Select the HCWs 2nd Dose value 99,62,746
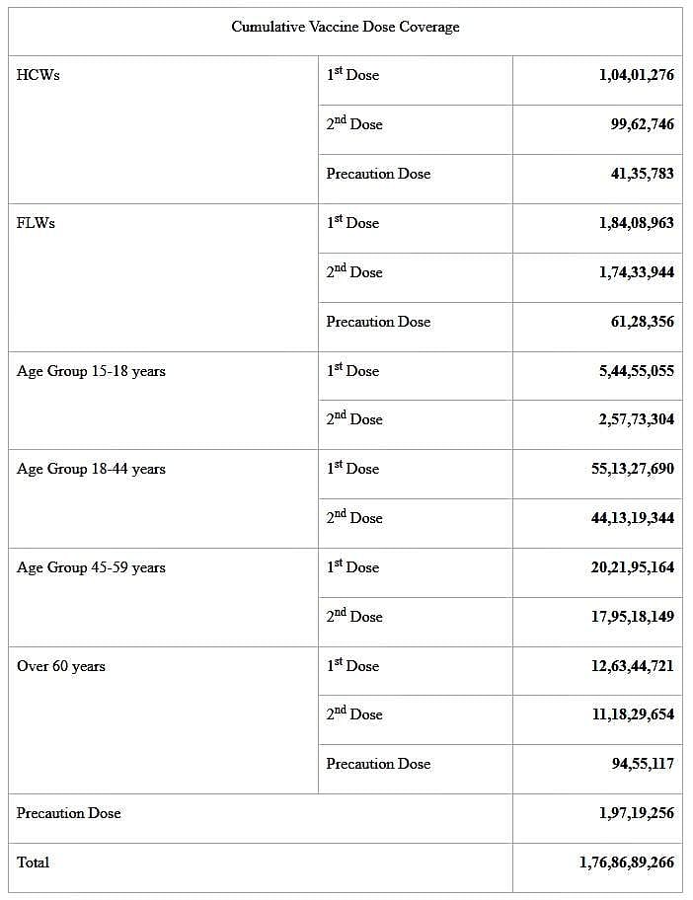Viewport: 693px width, 900px height. (x=642, y=124)
